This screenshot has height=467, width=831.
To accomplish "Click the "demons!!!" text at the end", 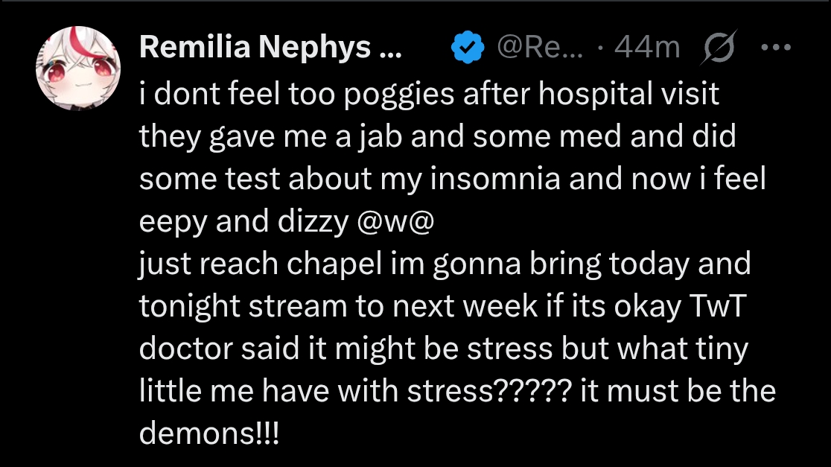I will (209, 433).
